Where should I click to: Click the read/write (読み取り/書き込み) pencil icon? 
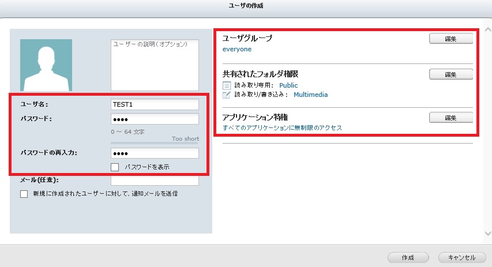(227, 95)
